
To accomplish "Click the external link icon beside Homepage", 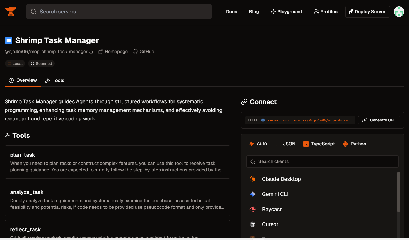I will pos(101,52).
